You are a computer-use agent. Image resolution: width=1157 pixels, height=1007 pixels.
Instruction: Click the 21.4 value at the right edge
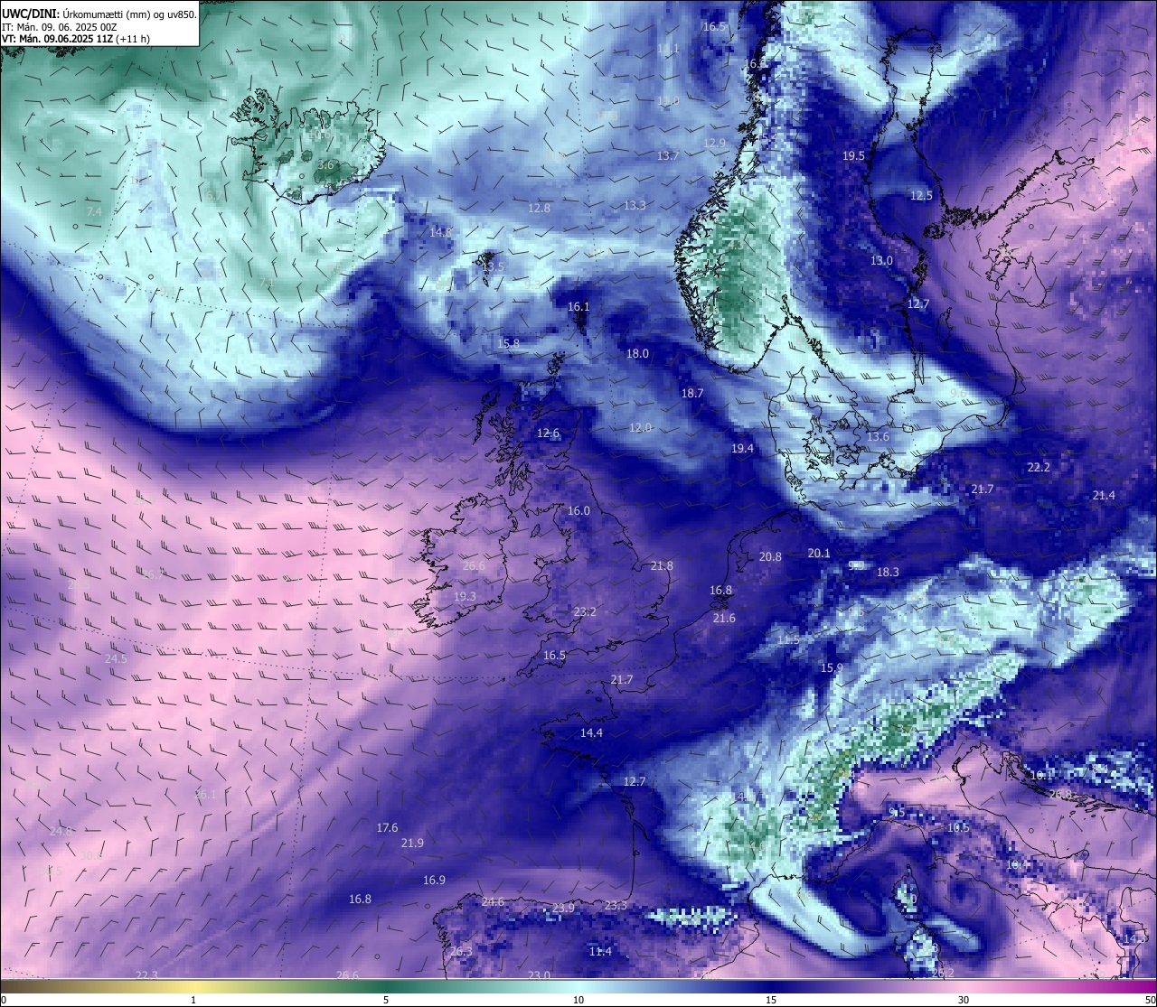coord(1104,496)
